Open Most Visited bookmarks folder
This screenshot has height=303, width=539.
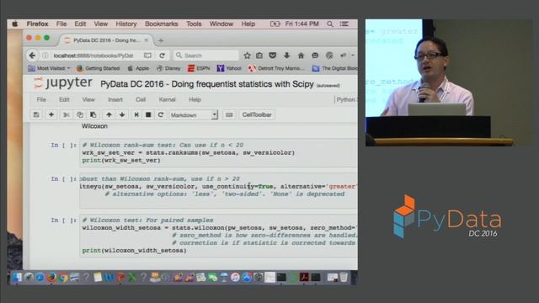(50, 68)
